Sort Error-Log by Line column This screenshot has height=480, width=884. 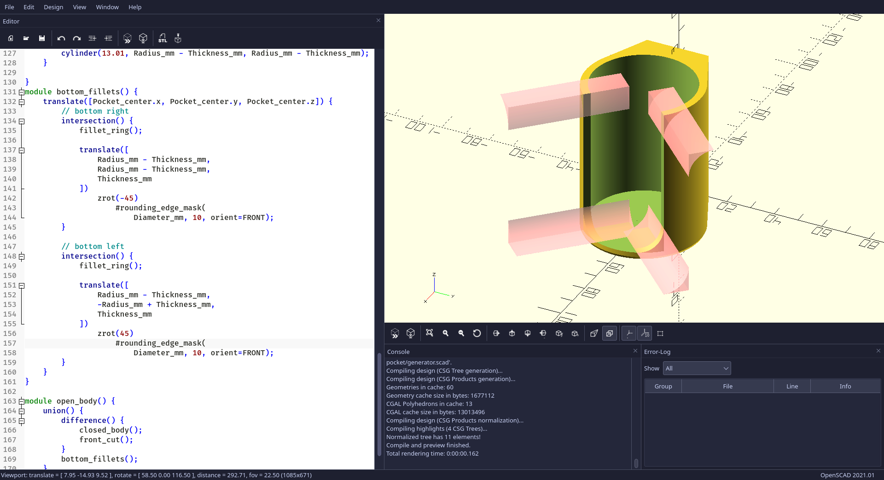pyautogui.click(x=792, y=386)
